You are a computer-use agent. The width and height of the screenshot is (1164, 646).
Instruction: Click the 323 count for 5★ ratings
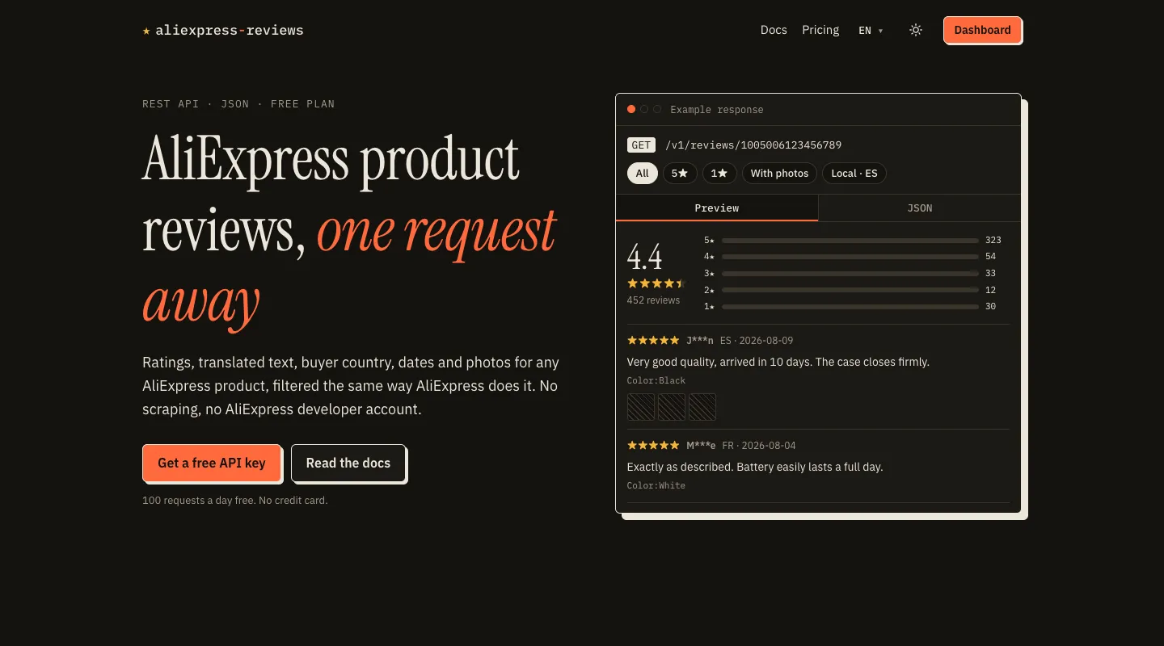(993, 241)
